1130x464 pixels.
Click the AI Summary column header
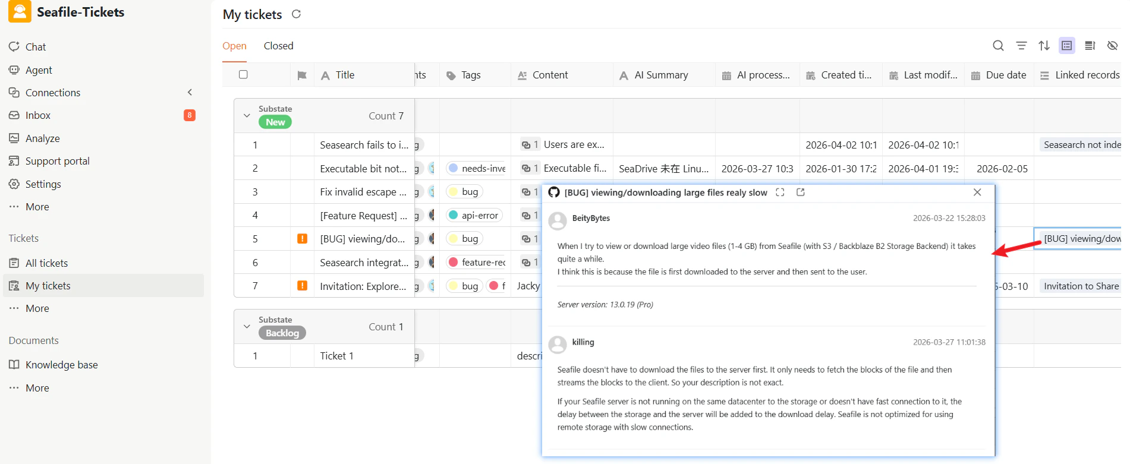coord(664,75)
